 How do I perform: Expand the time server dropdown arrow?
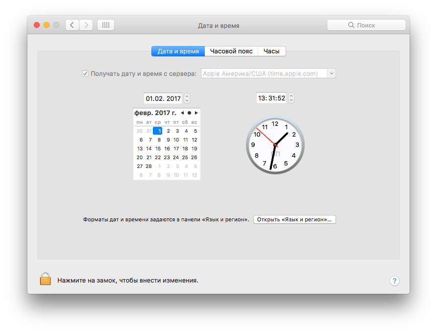pyautogui.click(x=331, y=73)
